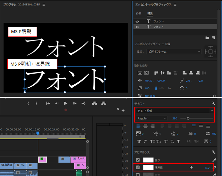Center align text icon
222x176 pixels.
coord(145,126)
